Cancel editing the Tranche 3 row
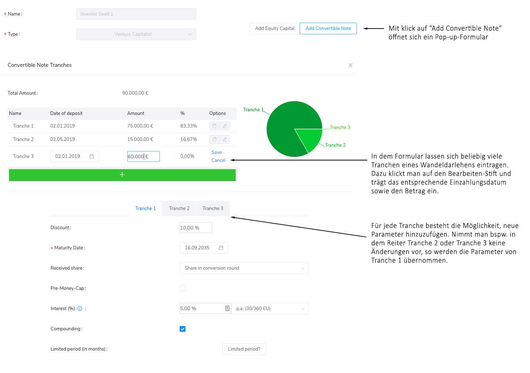Screen dimensions: 530x373 click(218, 160)
